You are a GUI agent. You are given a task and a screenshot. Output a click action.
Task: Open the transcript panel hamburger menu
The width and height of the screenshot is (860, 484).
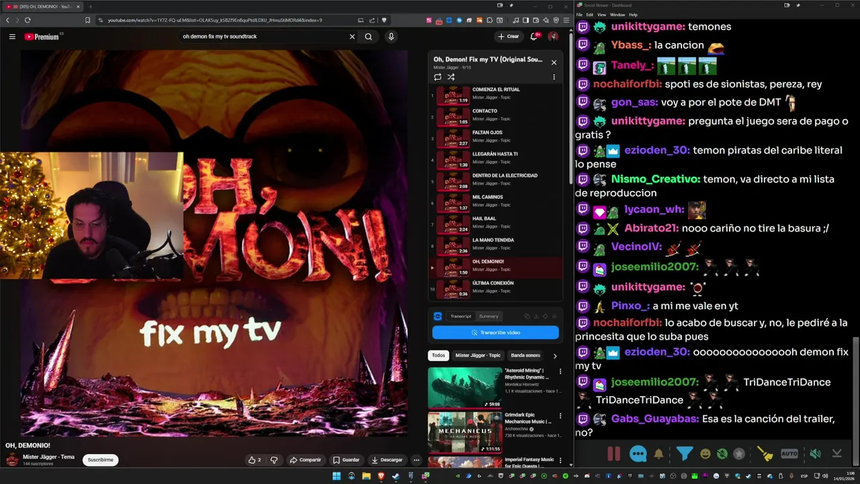click(554, 316)
